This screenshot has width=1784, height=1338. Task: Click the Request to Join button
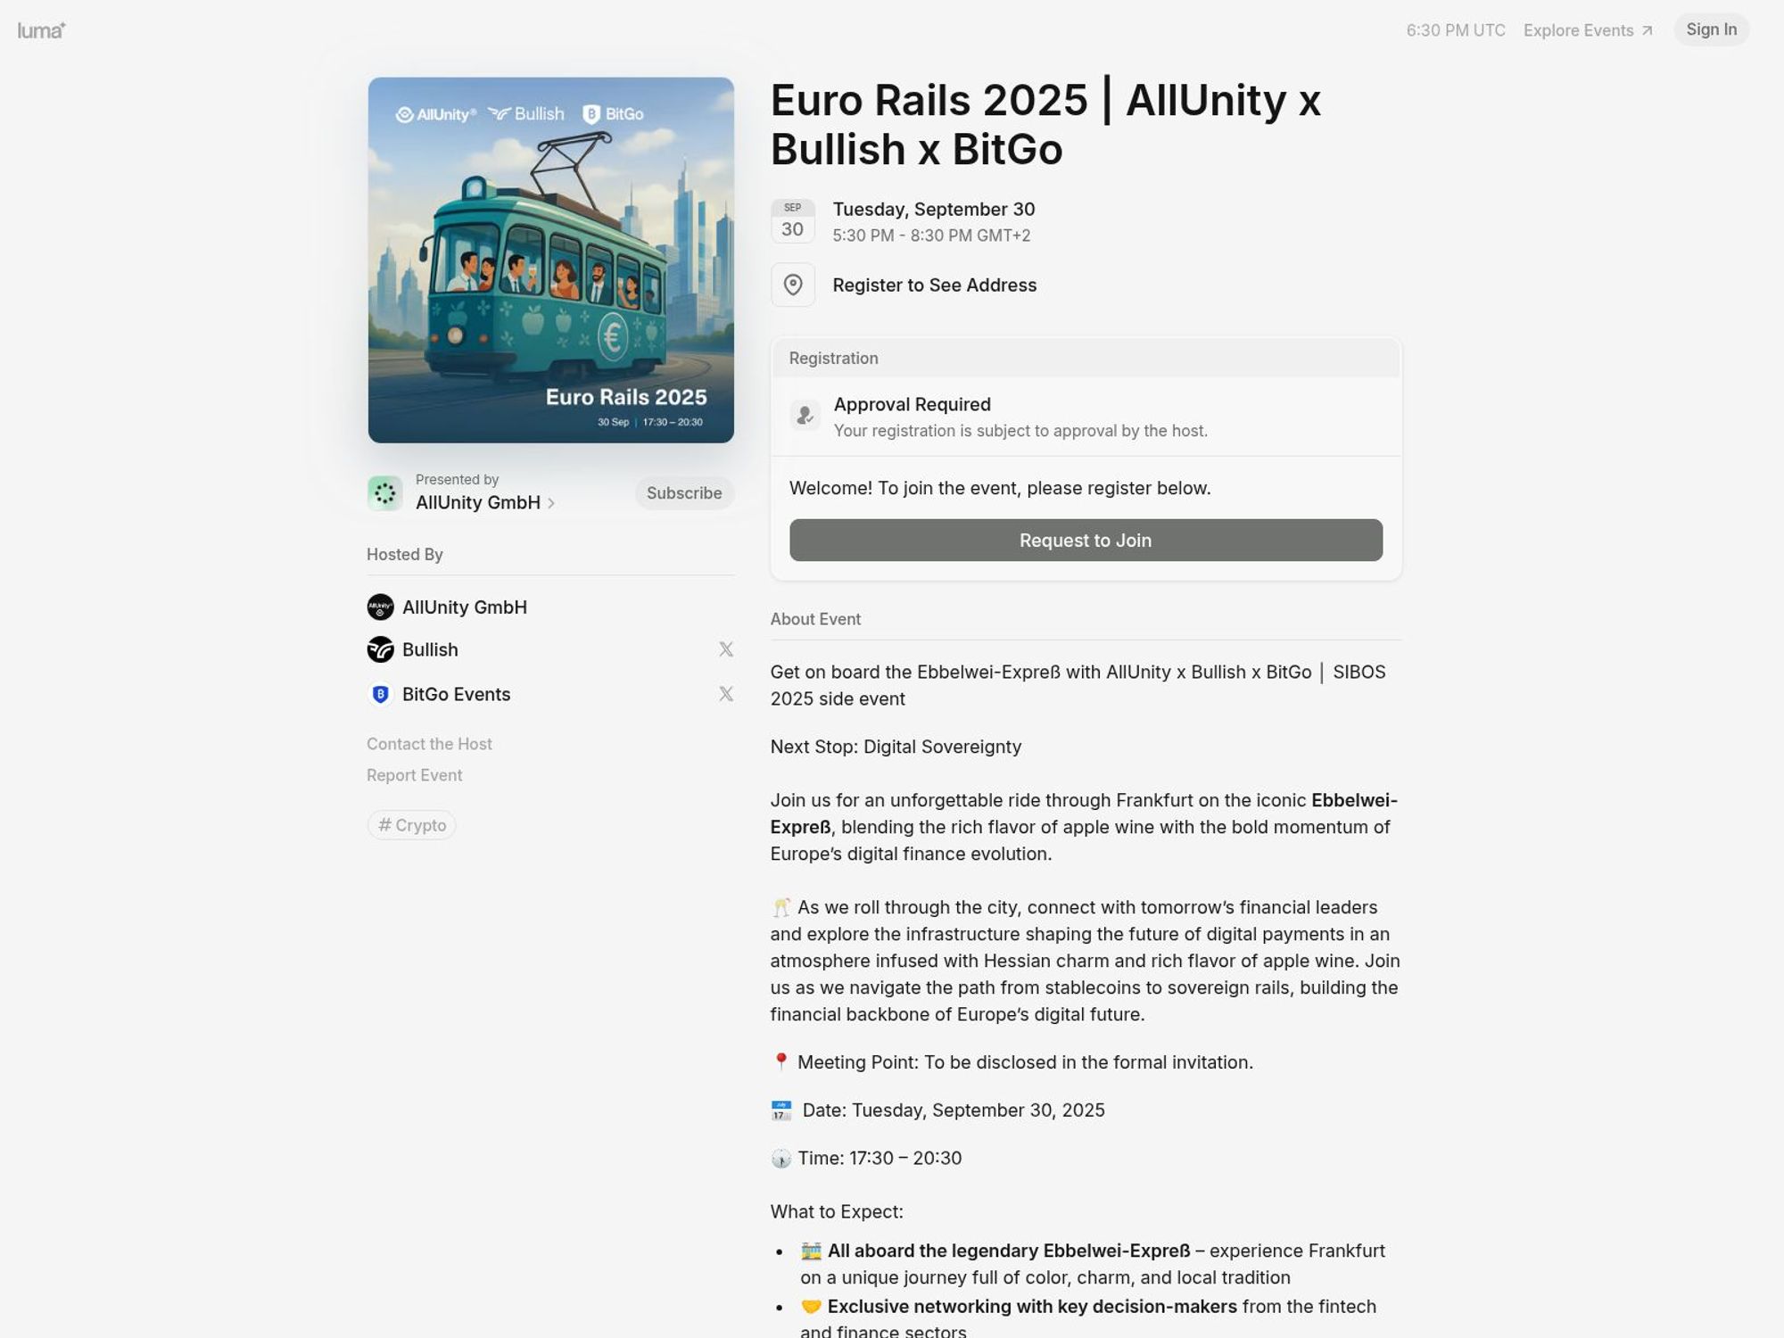click(x=1086, y=540)
